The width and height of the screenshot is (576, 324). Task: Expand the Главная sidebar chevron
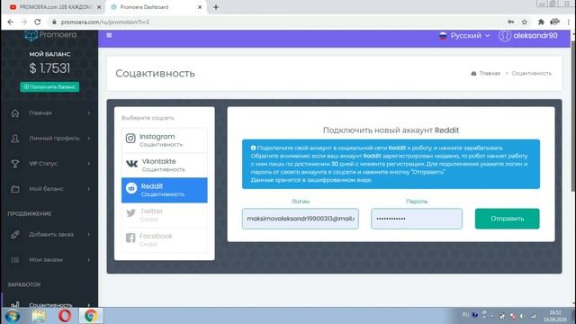(x=89, y=113)
